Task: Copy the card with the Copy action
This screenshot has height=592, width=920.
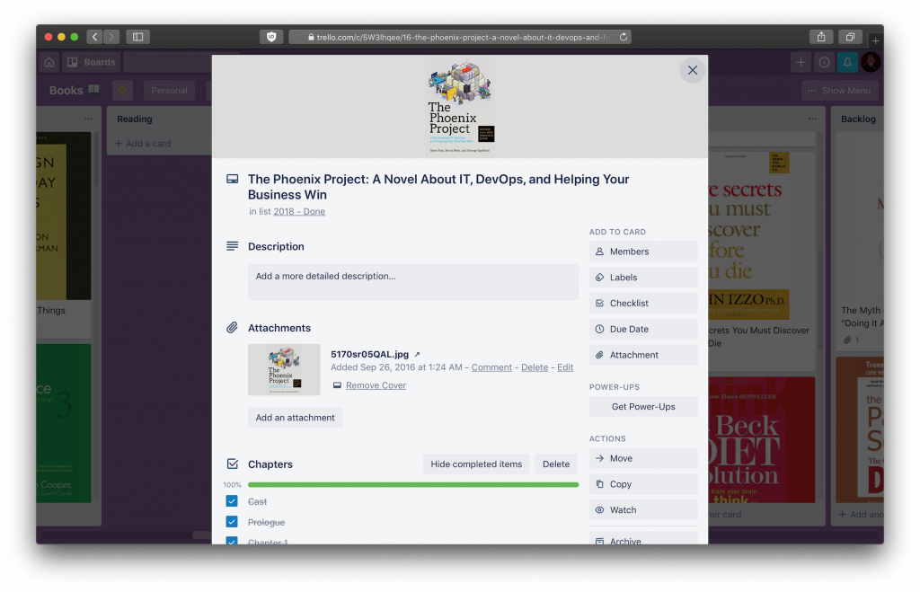Action: pos(643,484)
